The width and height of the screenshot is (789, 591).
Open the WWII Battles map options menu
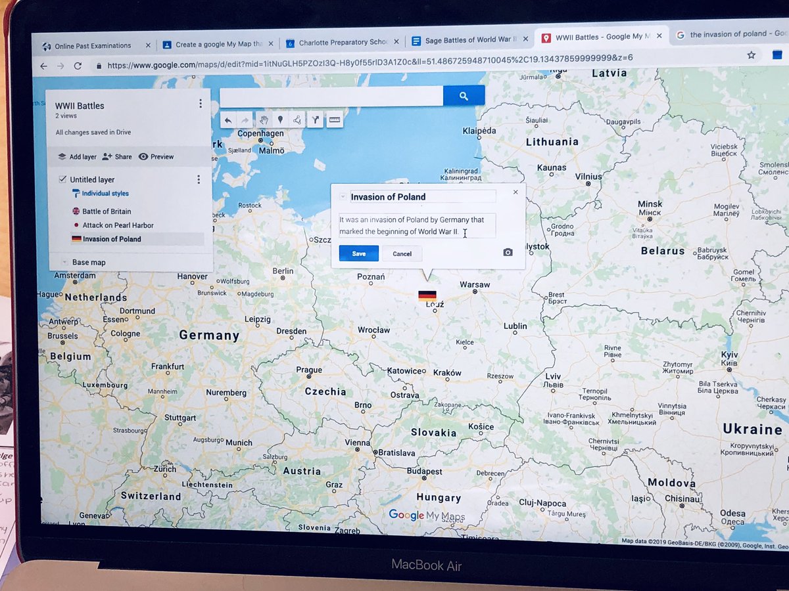tap(201, 104)
